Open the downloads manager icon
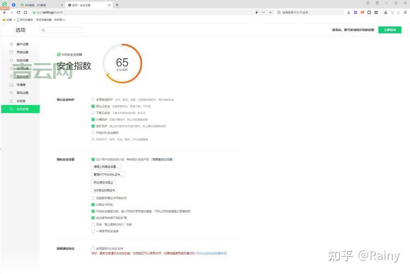Viewport: 410px width, 274px height. coord(385,12)
